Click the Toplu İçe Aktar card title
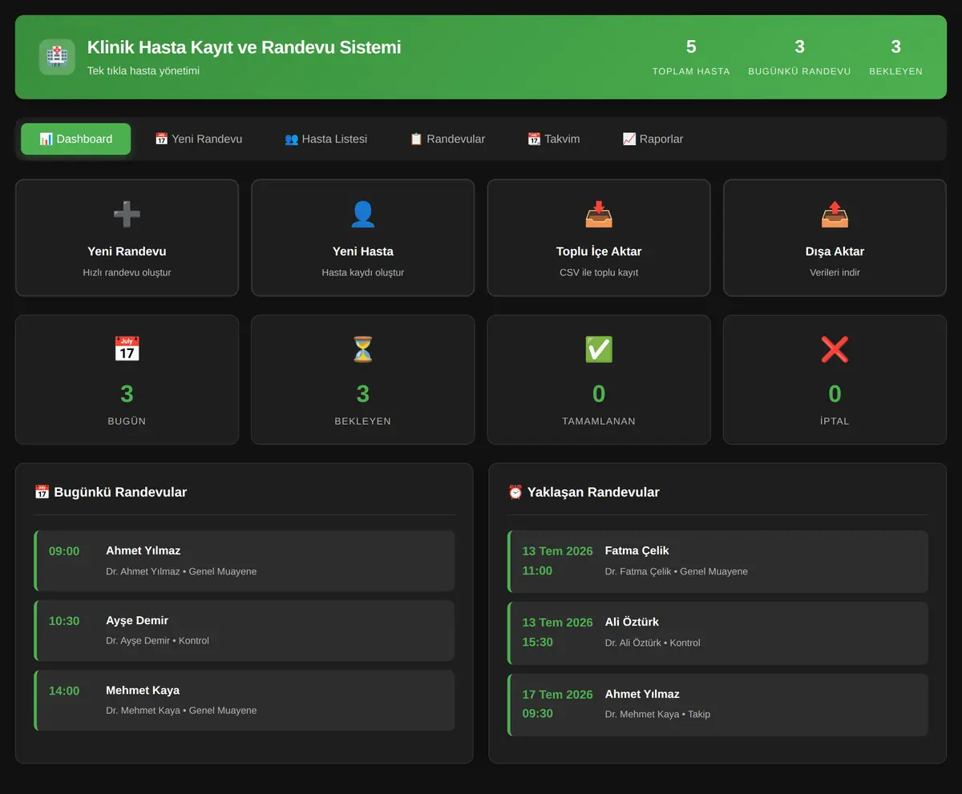 (x=599, y=252)
